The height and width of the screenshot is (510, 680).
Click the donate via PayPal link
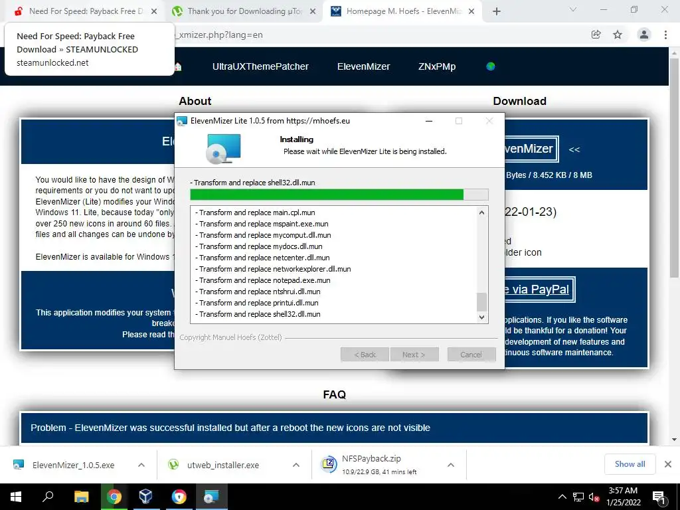(540, 290)
